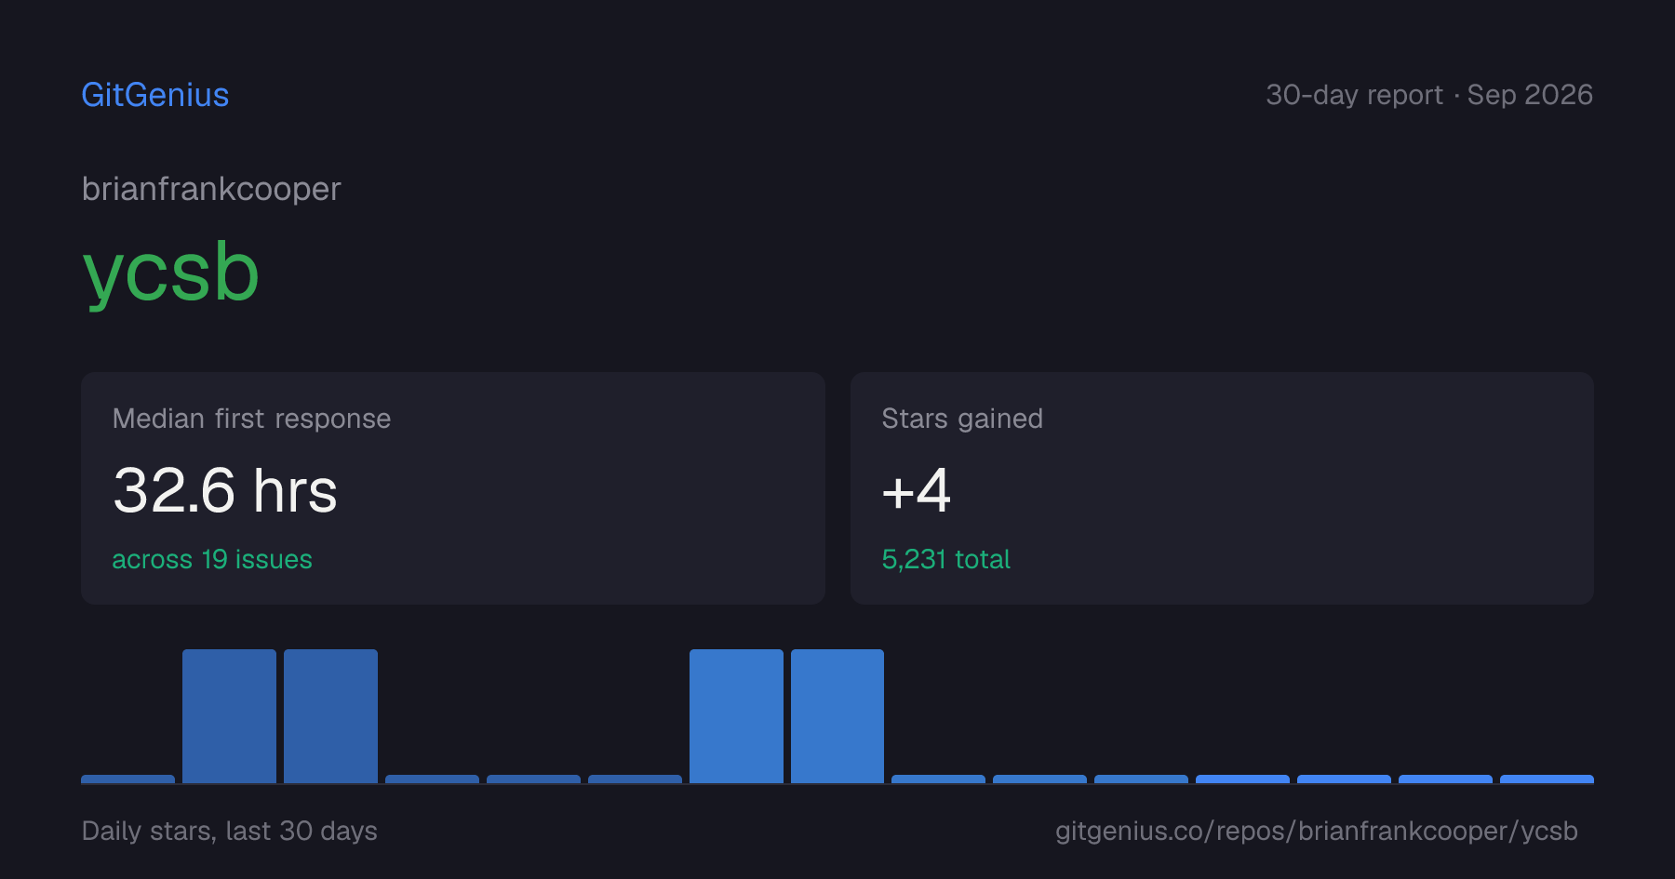
Task: Select the brianfrankcooper owner name
Action: (211, 189)
